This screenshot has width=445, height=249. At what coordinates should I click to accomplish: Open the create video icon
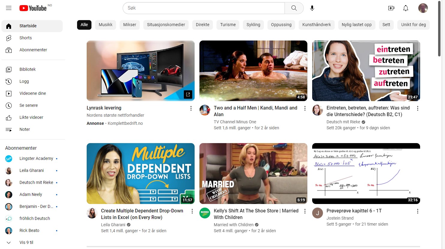[391, 8]
